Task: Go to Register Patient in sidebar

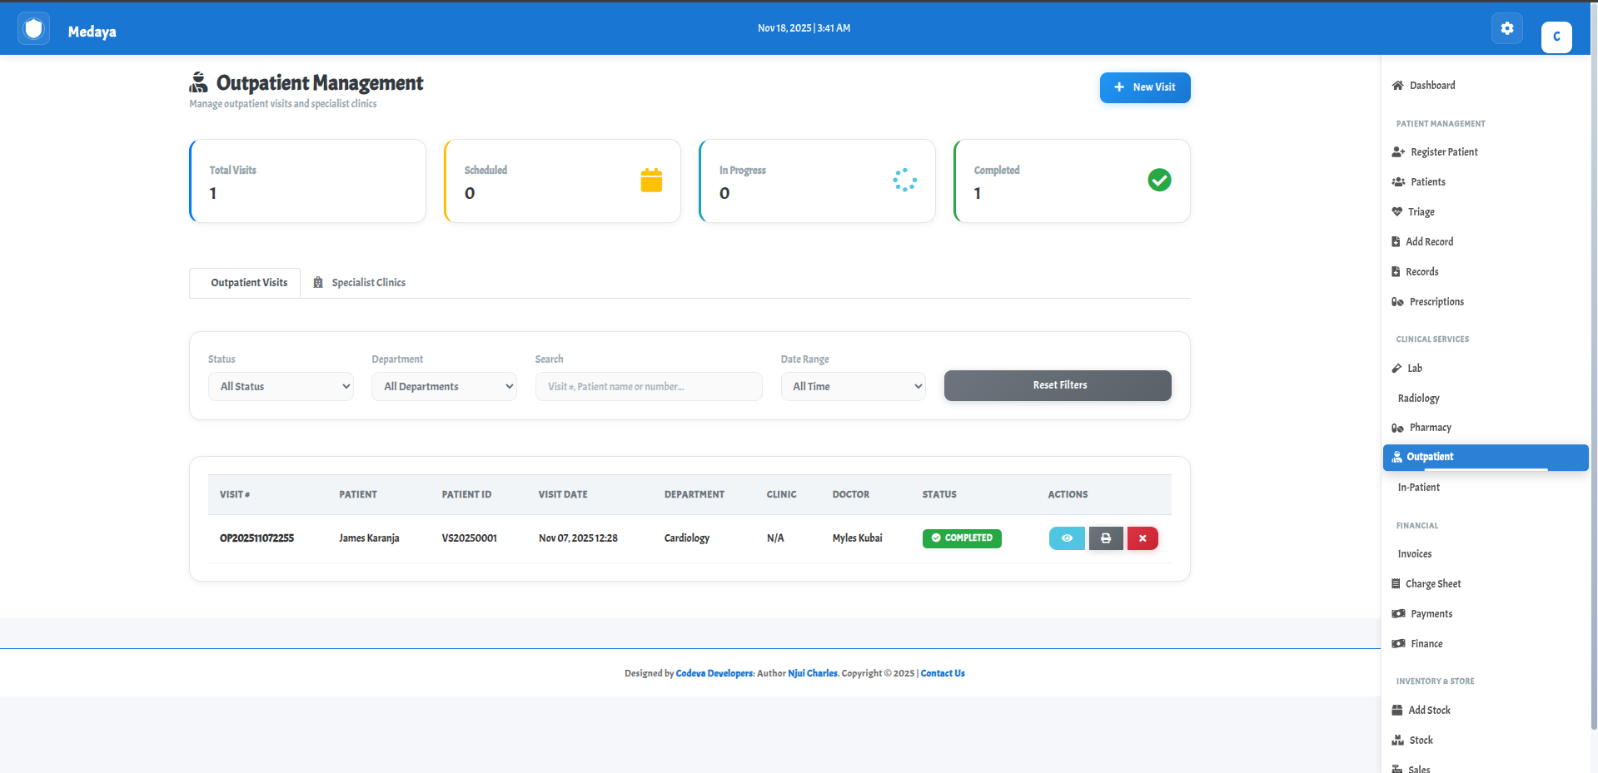Action: (x=1443, y=152)
